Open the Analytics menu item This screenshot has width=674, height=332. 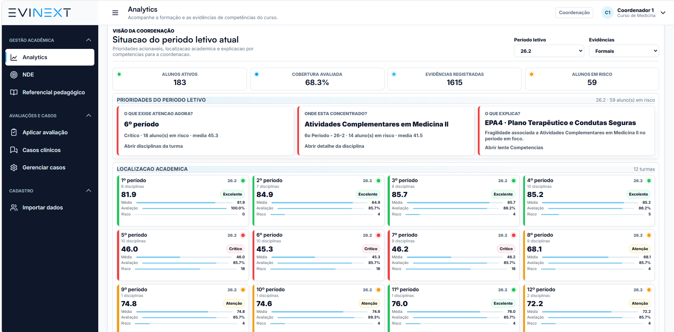50,57
